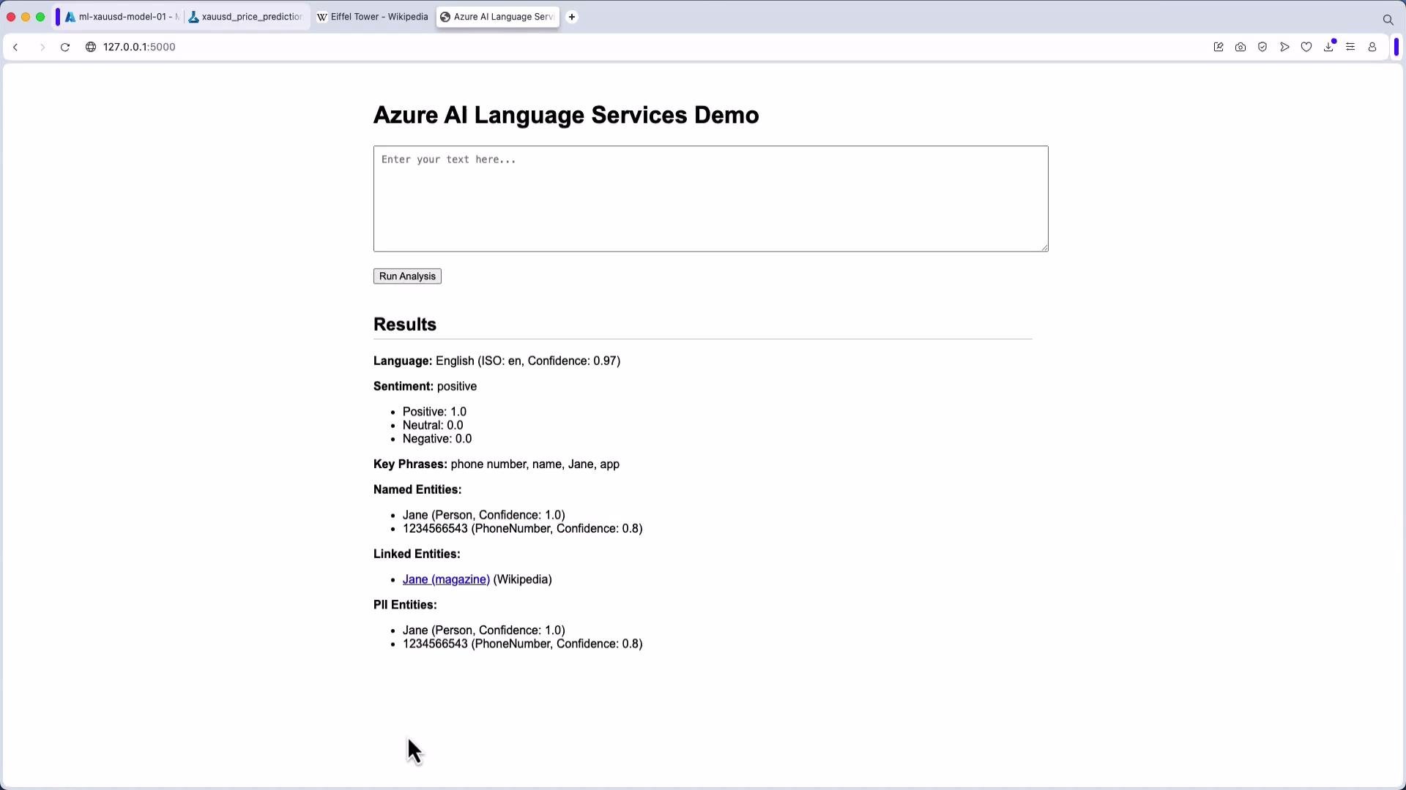
Task: Open the user profile icon
Action: 1372,47
